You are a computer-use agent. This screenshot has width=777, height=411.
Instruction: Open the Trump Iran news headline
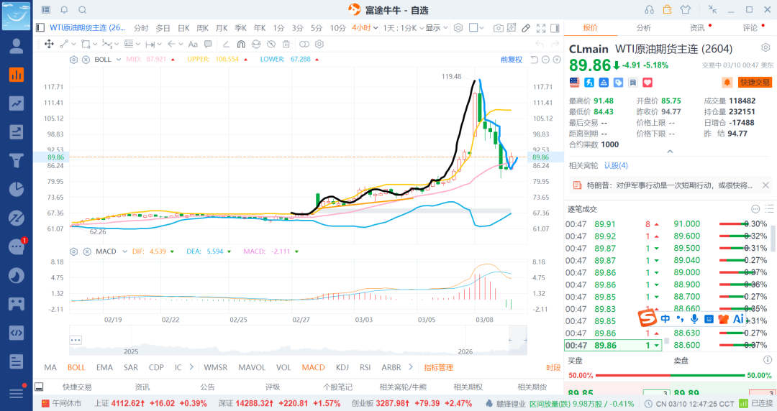[x=670, y=185]
